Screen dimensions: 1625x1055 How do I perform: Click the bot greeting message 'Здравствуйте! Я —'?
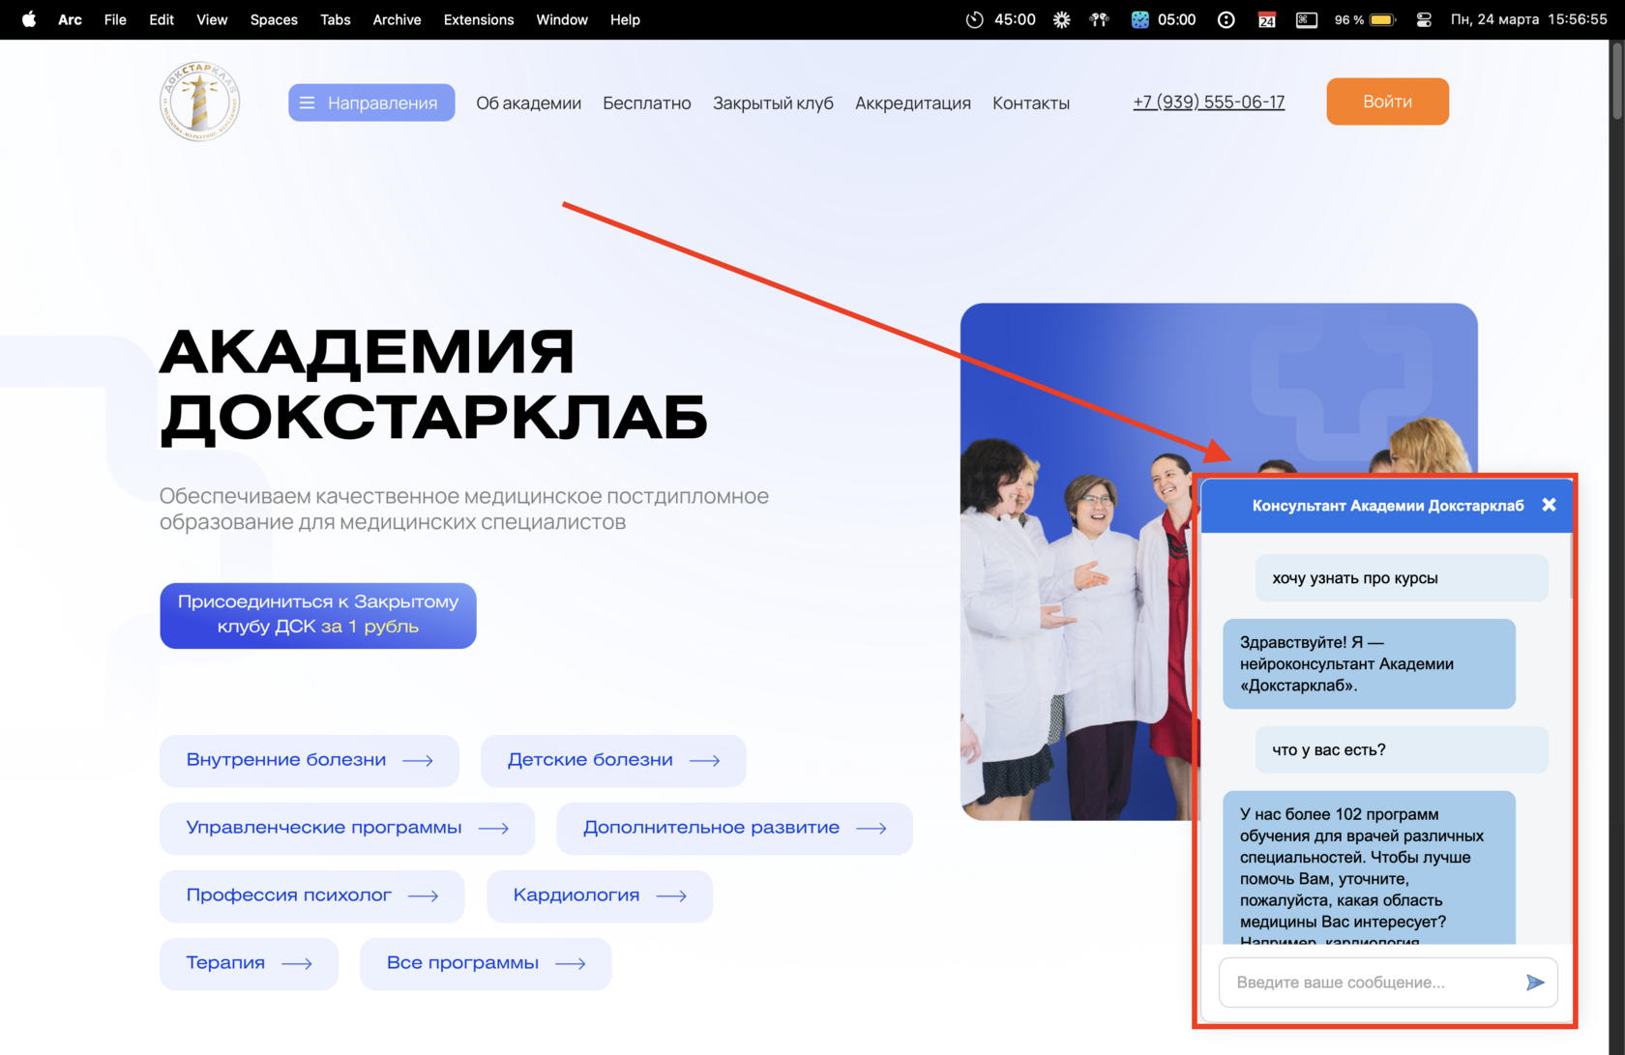(1369, 663)
